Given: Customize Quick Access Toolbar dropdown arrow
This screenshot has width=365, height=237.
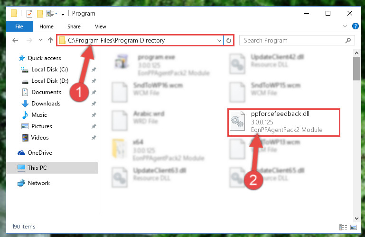Looking at the screenshot, I should tap(63, 14).
